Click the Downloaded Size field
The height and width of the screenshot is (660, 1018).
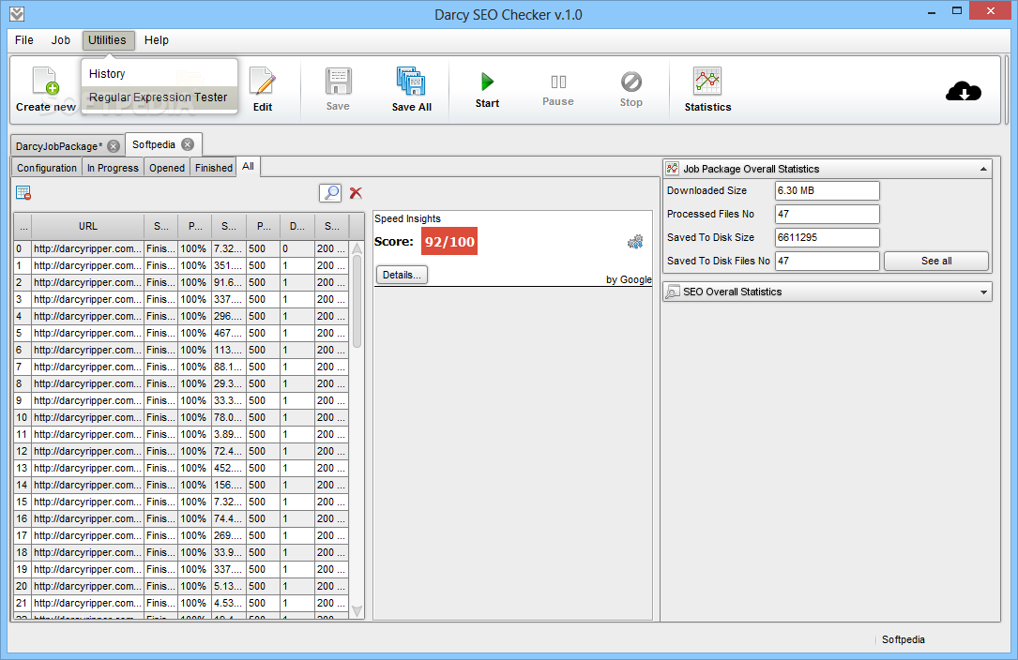click(x=828, y=191)
